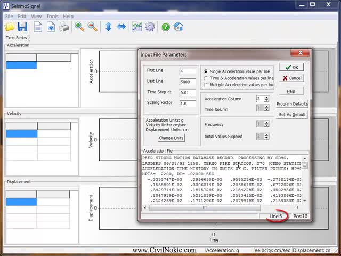
Task: Click the highlighted Velocity table cell
Action: coord(22,134)
